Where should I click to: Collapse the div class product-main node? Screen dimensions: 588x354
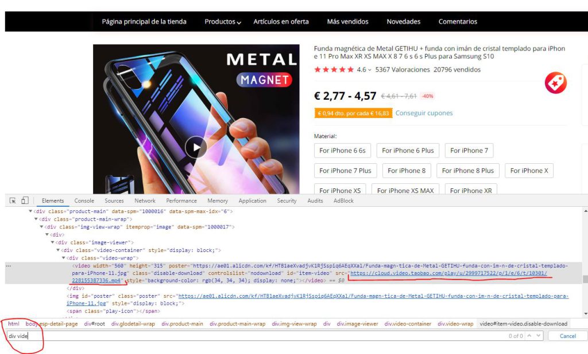click(x=31, y=211)
